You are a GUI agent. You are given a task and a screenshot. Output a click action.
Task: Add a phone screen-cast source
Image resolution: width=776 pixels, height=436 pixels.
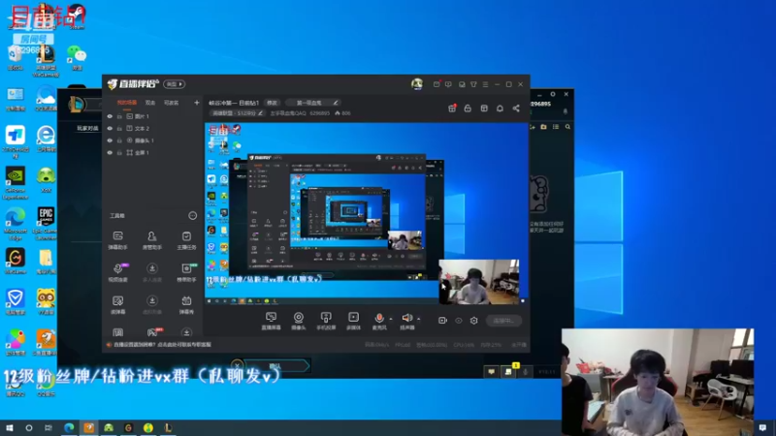[326, 321]
